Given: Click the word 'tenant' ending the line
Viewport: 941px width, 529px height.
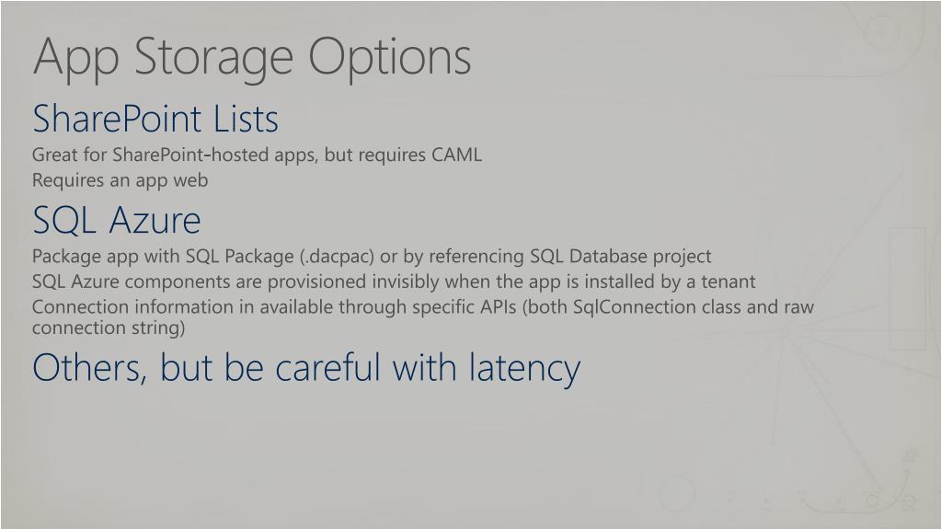Looking at the screenshot, I should (729, 282).
